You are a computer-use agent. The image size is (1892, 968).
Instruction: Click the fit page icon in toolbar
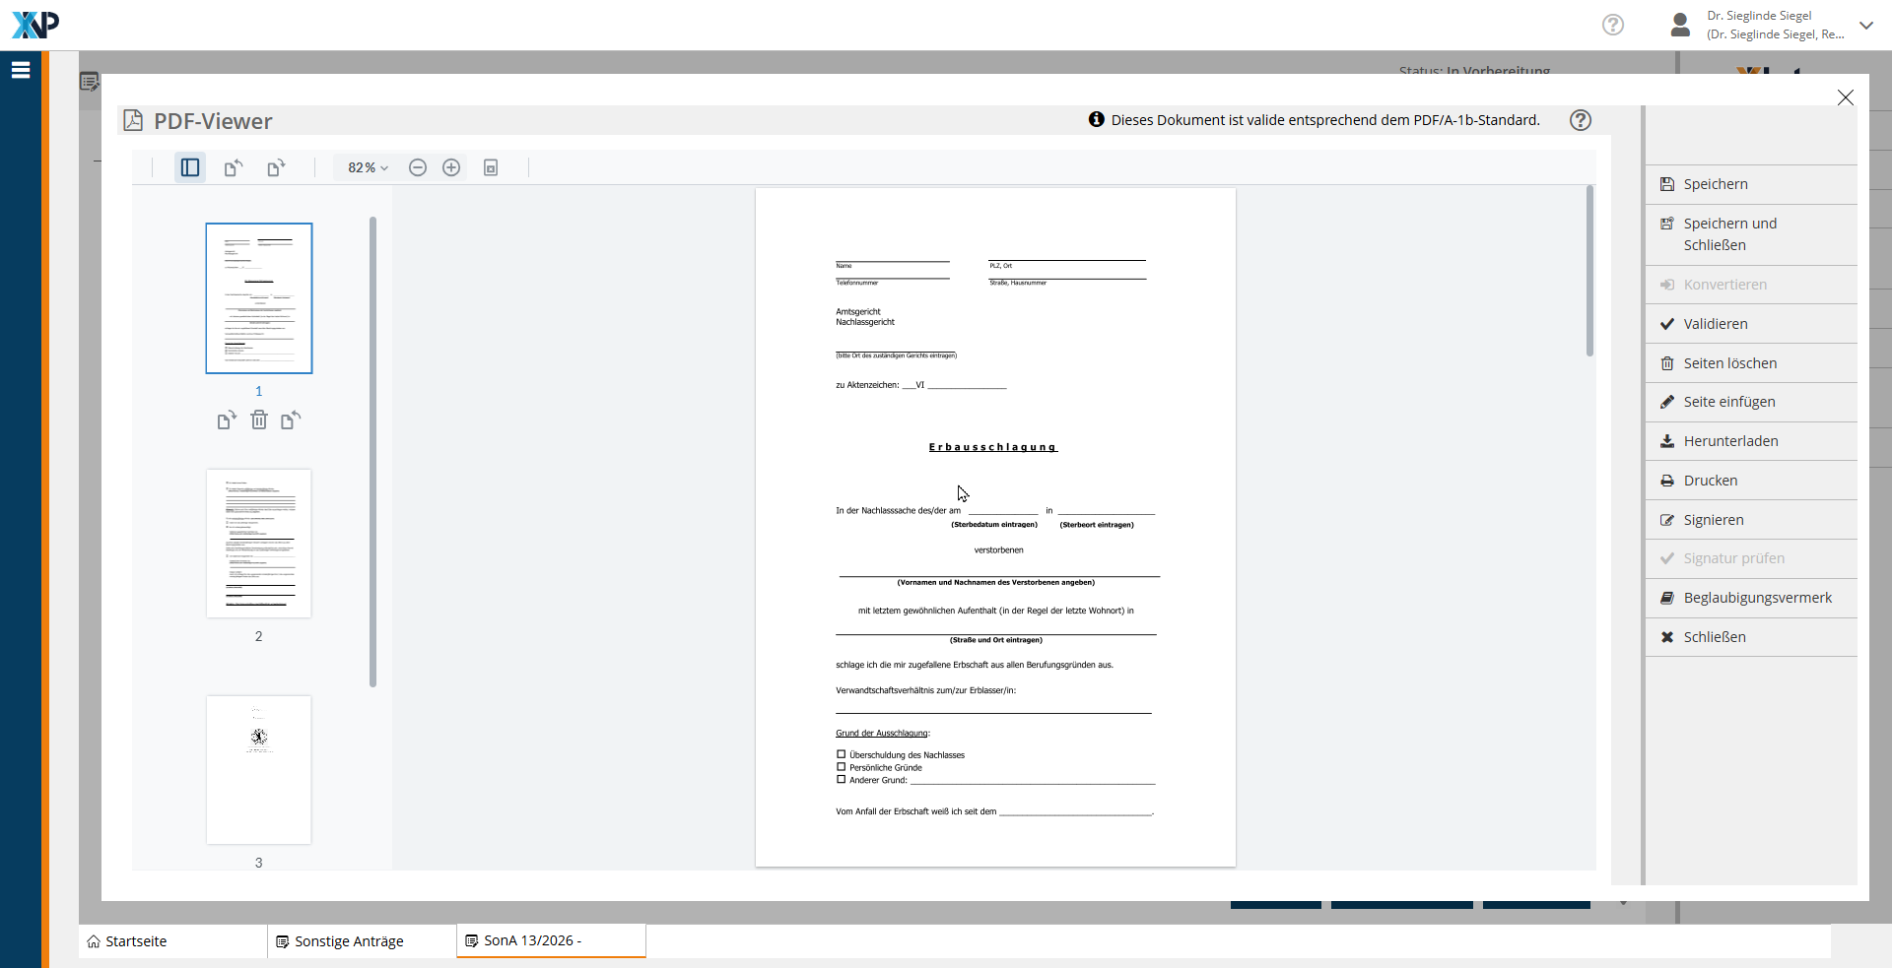(491, 167)
